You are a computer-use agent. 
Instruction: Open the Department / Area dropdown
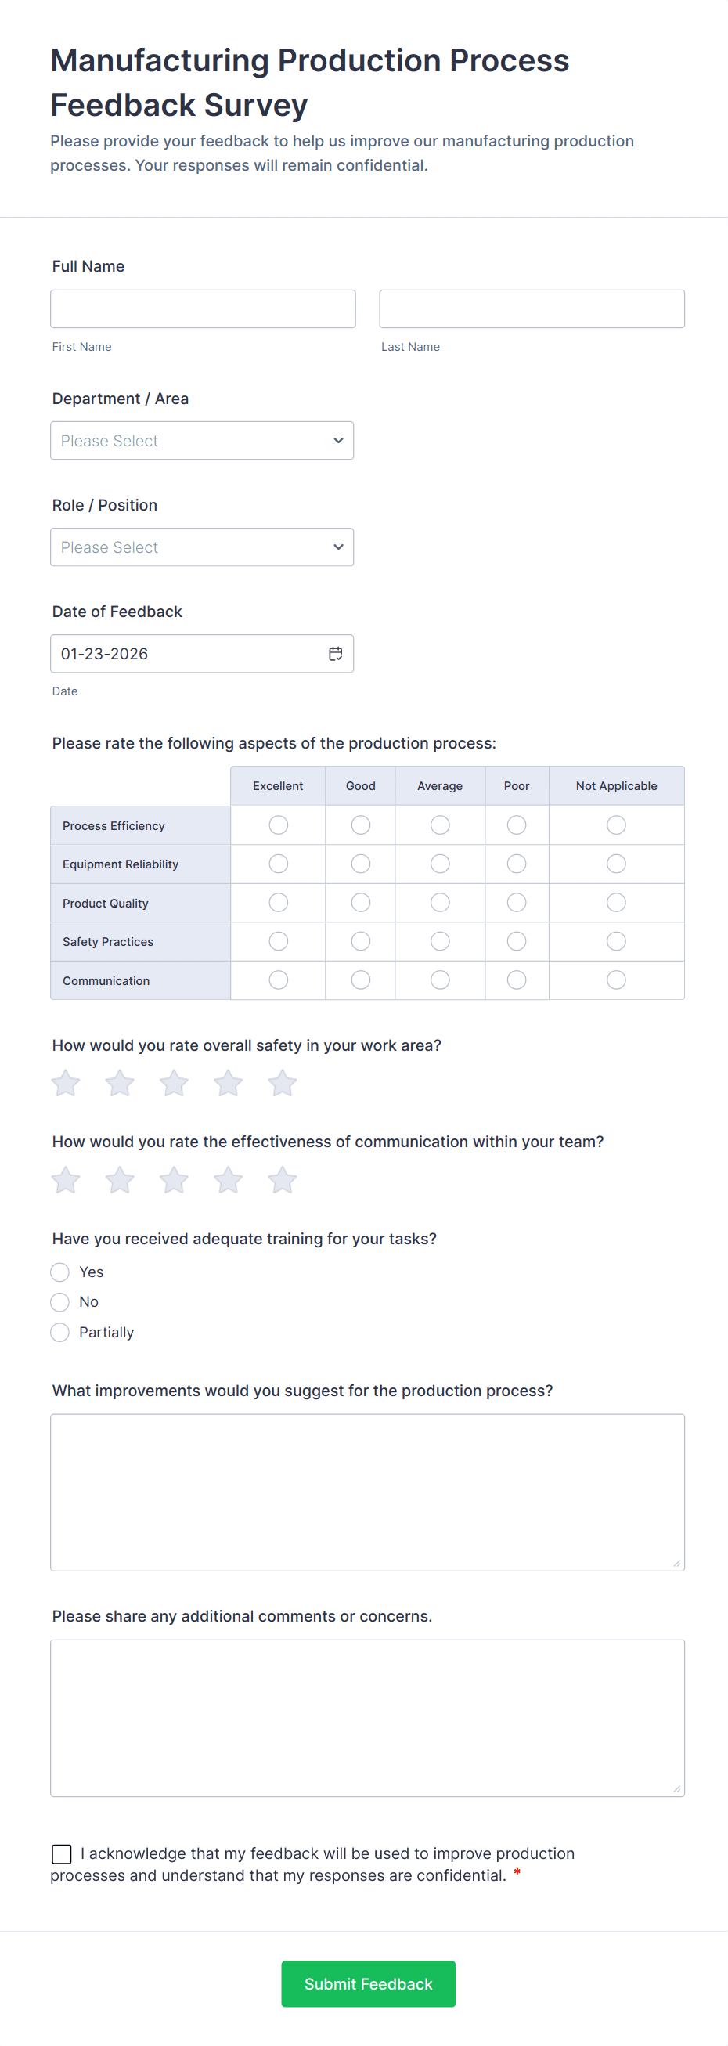(x=201, y=440)
